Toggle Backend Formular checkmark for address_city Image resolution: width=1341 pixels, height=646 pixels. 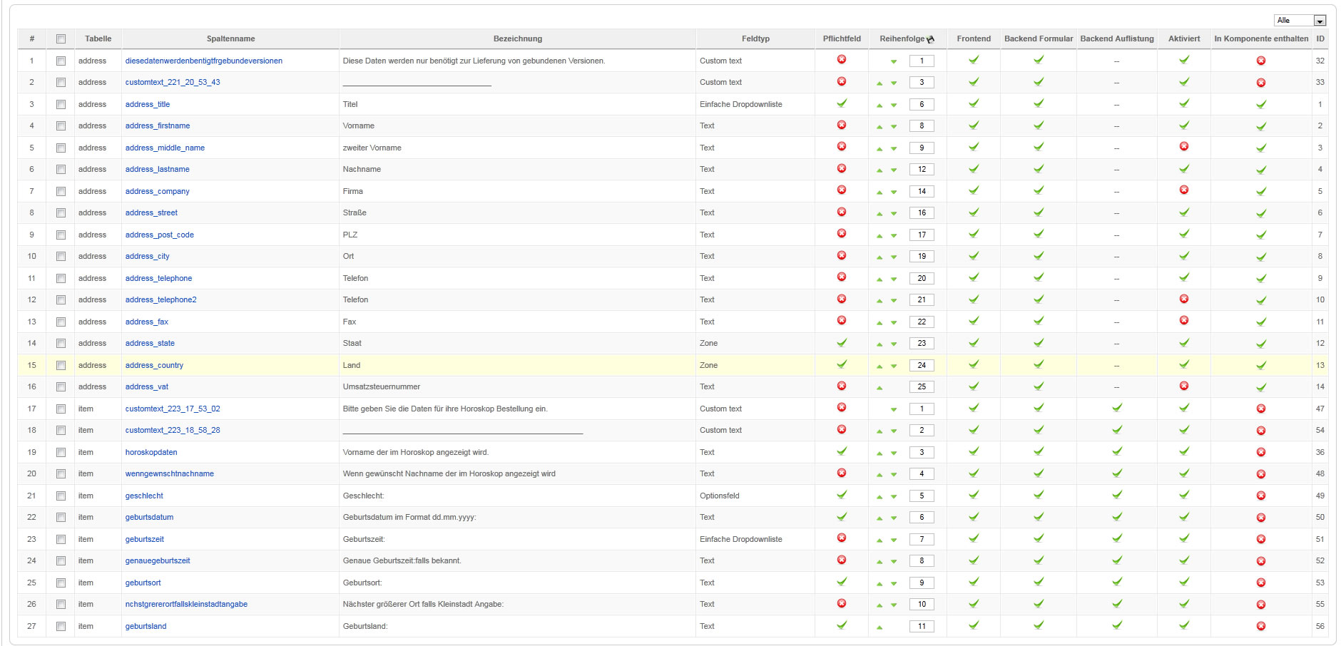coord(1039,256)
